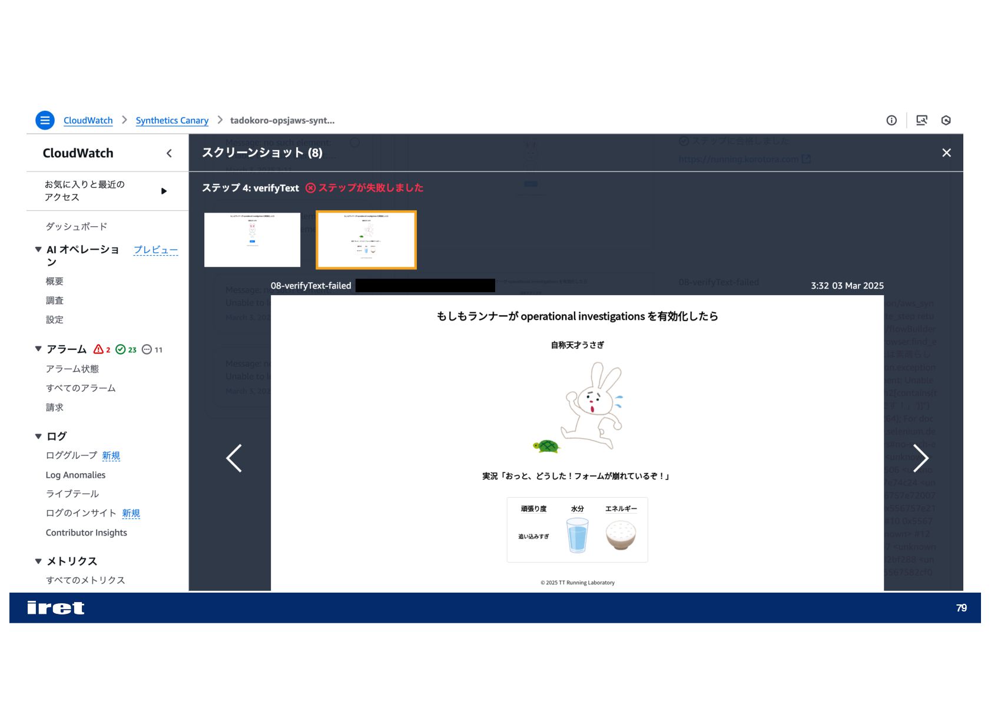Collapse the メトリクス section triangle
The height and width of the screenshot is (701, 991).
(x=38, y=561)
